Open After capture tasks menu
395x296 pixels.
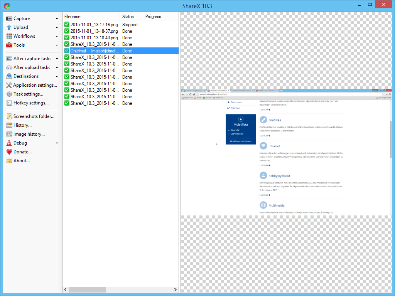click(x=32, y=59)
